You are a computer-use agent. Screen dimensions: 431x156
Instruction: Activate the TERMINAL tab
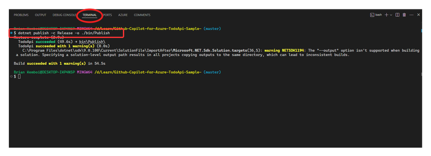pos(89,15)
